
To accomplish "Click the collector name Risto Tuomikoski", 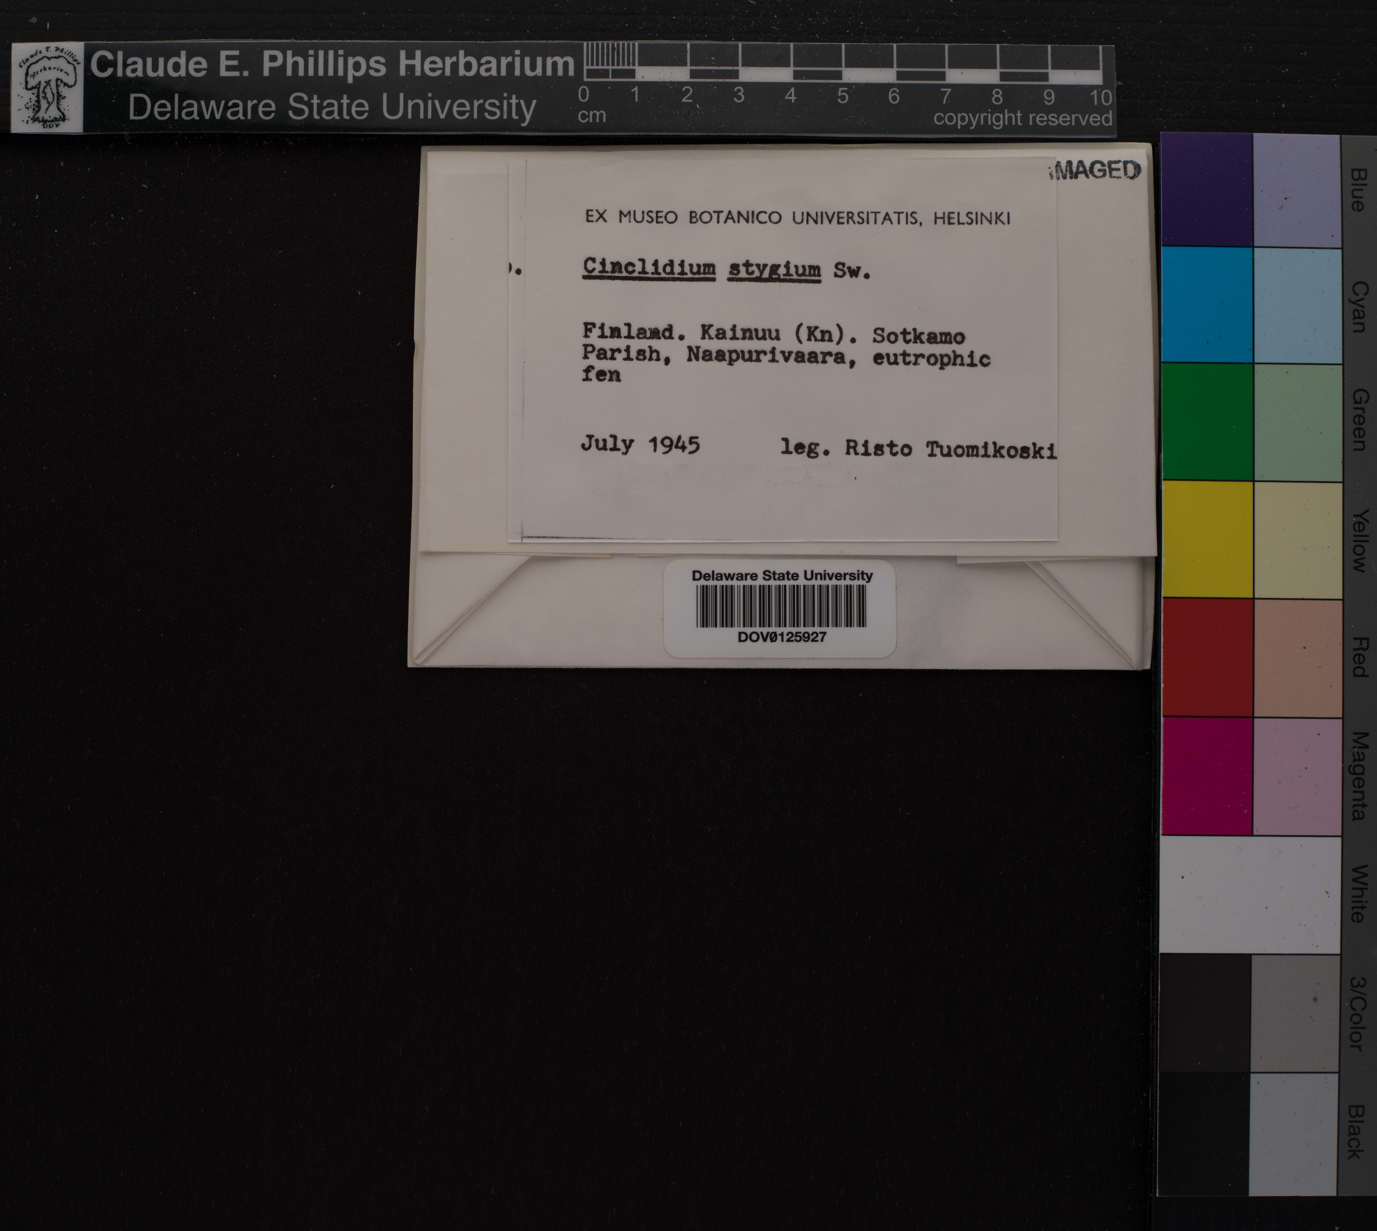I will coord(950,449).
